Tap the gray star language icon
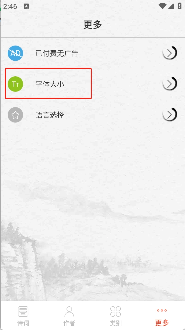185x330 pixels. pos(15,115)
